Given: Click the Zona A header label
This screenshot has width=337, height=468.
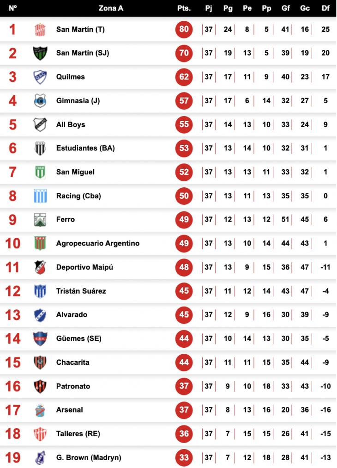Looking at the screenshot, I should tap(111, 8).
